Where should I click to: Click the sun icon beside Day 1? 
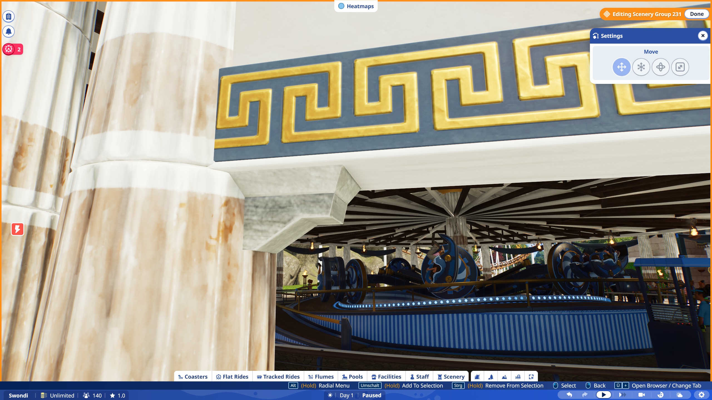pos(330,395)
